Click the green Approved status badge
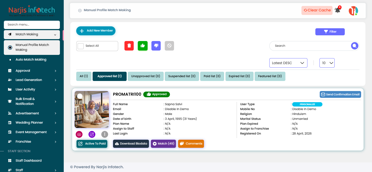This screenshot has height=172, width=372. [157, 94]
